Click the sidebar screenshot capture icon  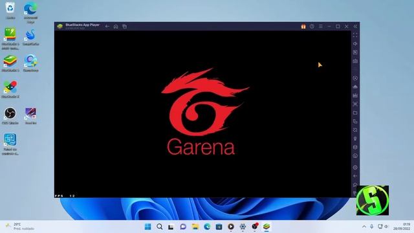coord(355,104)
